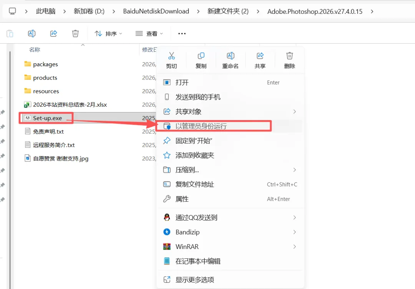Go to 新建文件夹 (2) in breadcrumb
Screen dimensions: 415x289
pyautogui.click(x=228, y=12)
